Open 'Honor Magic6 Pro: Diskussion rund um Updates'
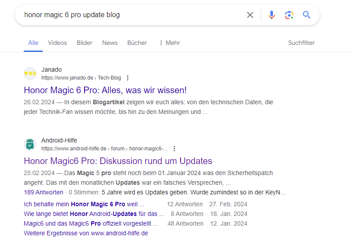Image resolution: width=354 pixels, height=252 pixels. [118, 161]
